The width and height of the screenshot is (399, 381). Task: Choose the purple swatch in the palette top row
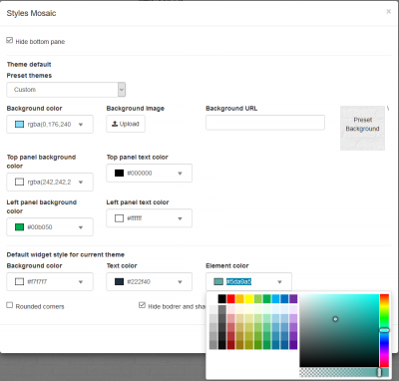[x=293, y=298]
